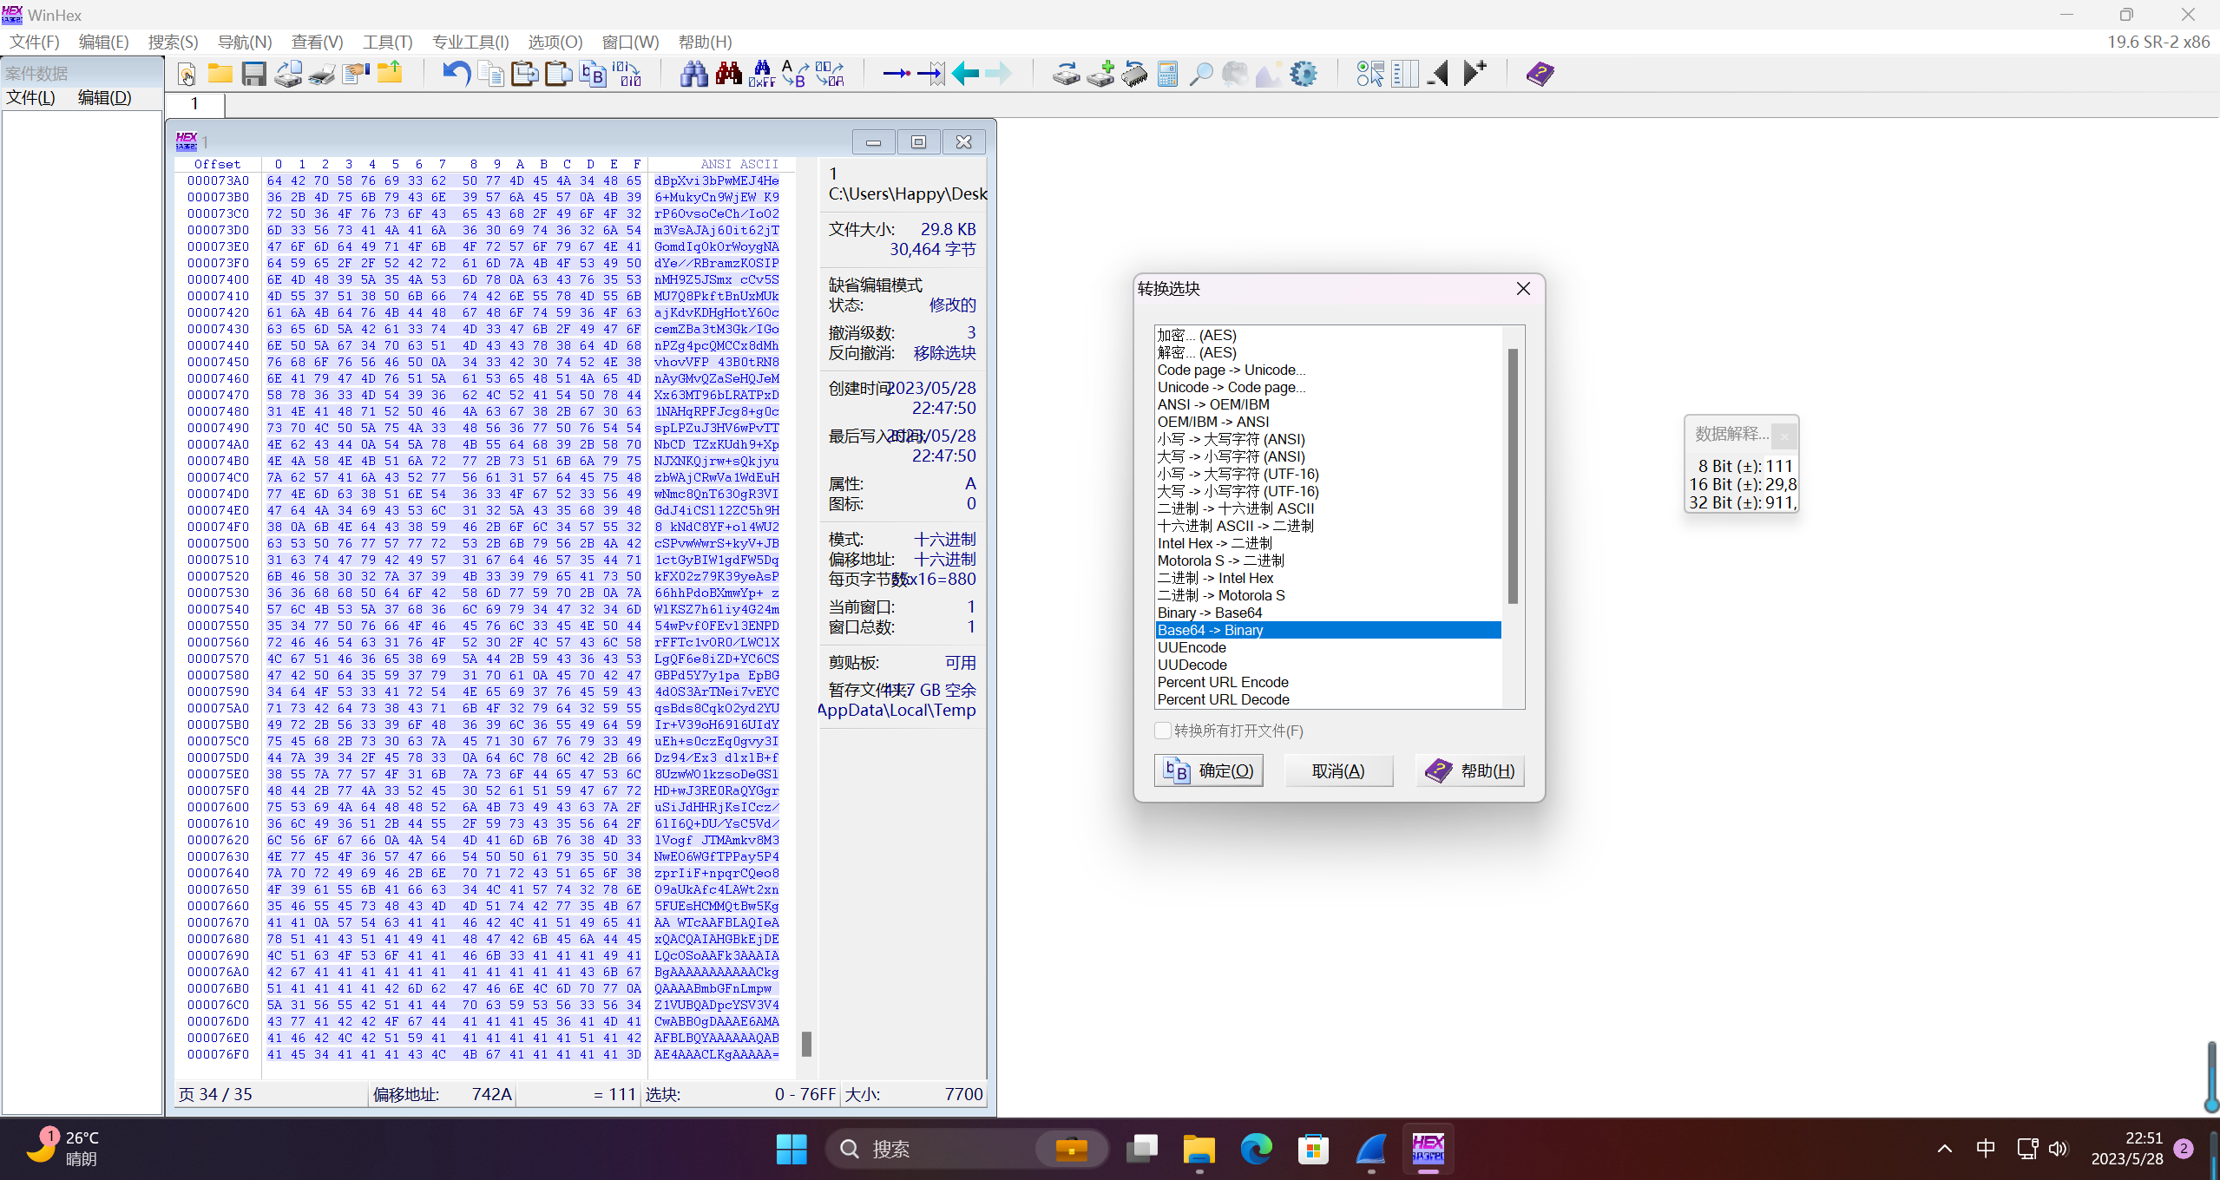Click the Save floppy disk icon
Viewport: 2220px width, 1180px height.
coord(253,75)
